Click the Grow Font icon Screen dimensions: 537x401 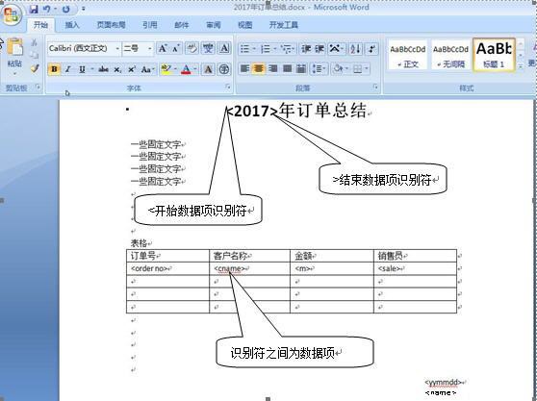163,49
